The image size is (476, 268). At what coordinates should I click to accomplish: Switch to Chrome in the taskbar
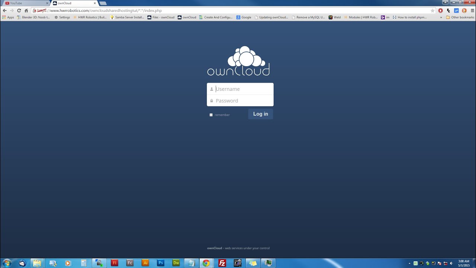pyautogui.click(x=206, y=263)
